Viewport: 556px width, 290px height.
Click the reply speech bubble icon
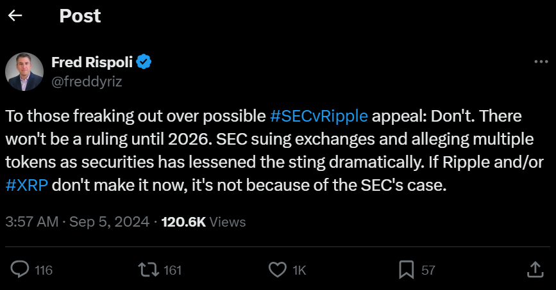[x=21, y=270]
